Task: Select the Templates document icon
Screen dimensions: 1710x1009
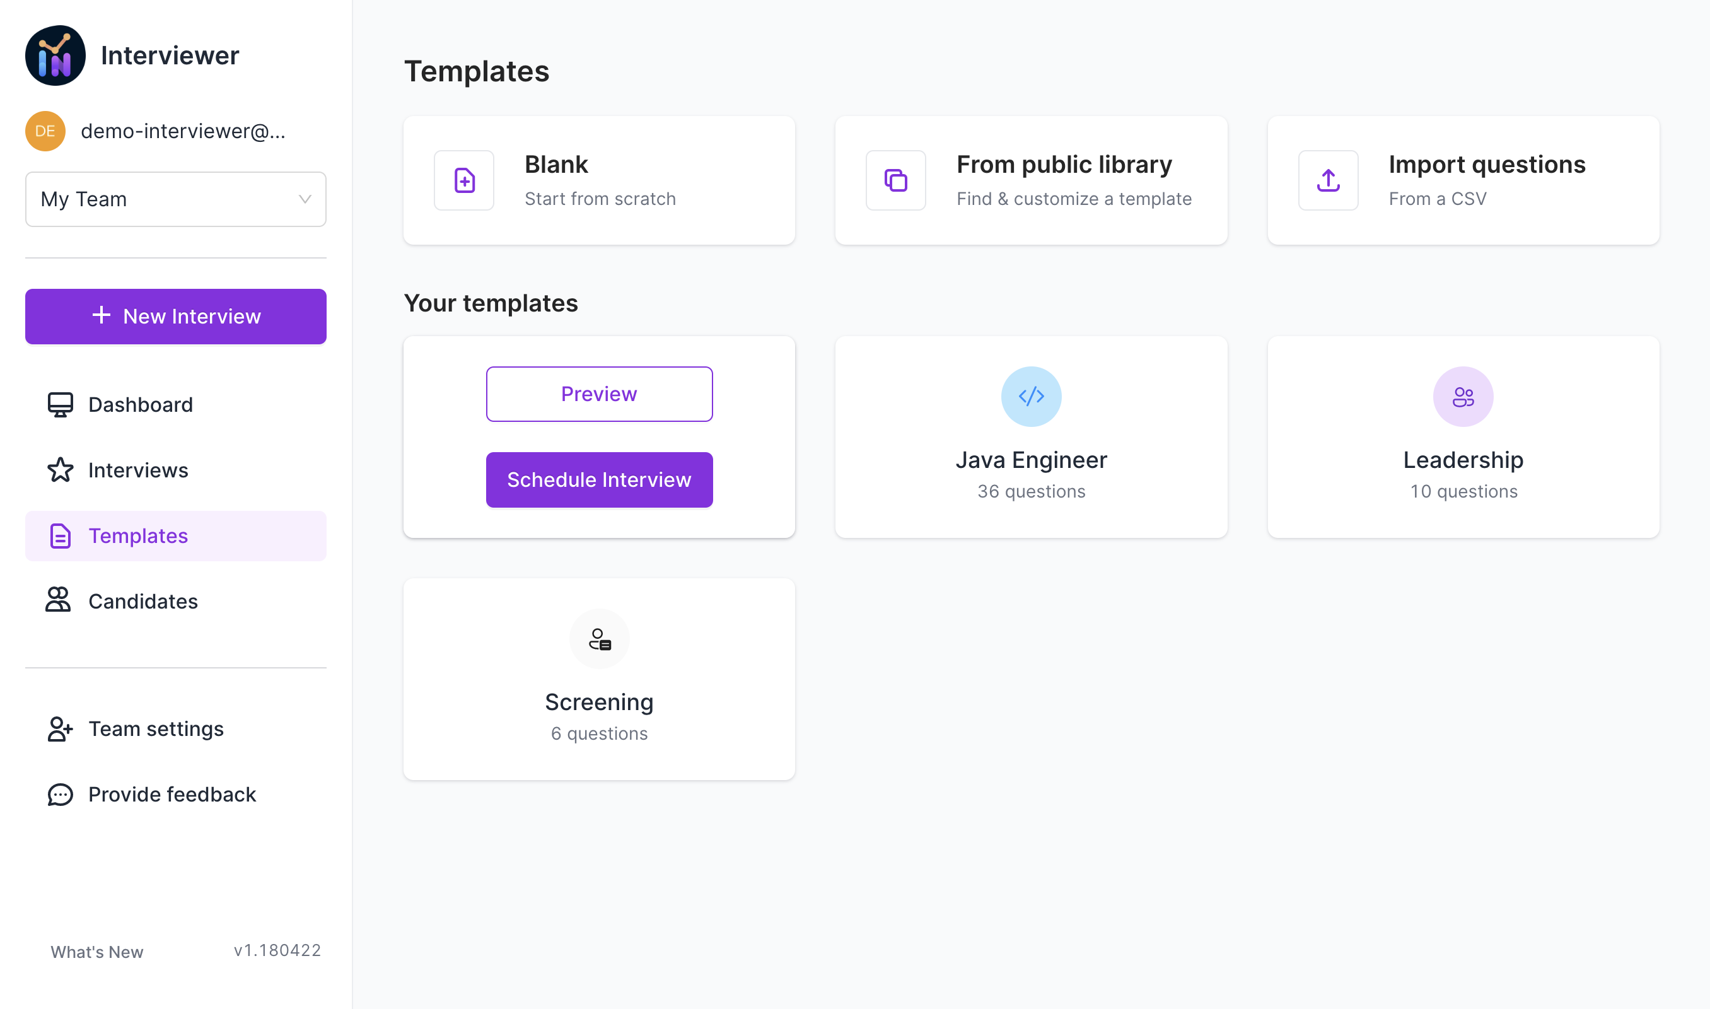Action: pos(60,536)
